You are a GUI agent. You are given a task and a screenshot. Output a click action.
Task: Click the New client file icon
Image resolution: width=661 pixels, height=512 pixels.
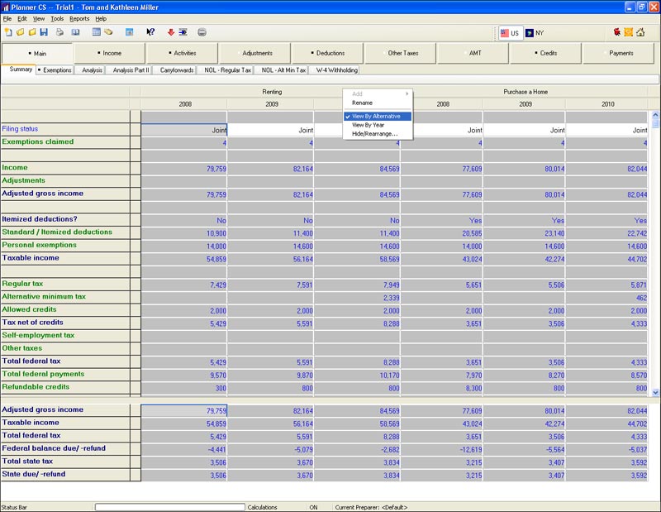coord(8,32)
